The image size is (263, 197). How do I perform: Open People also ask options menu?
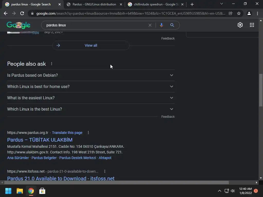(52, 64)
